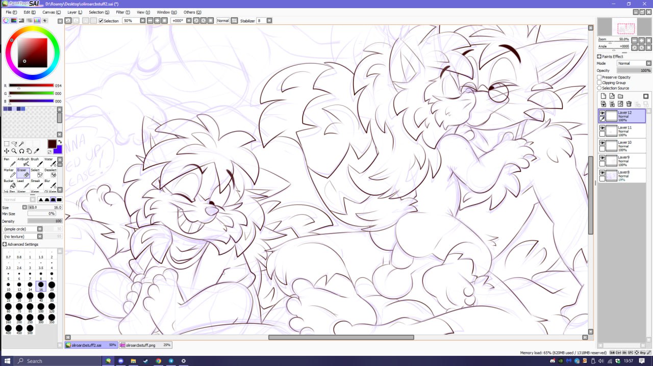Open the layer blending Mode dropdown
653x366 pixels.
coord(634,64)
